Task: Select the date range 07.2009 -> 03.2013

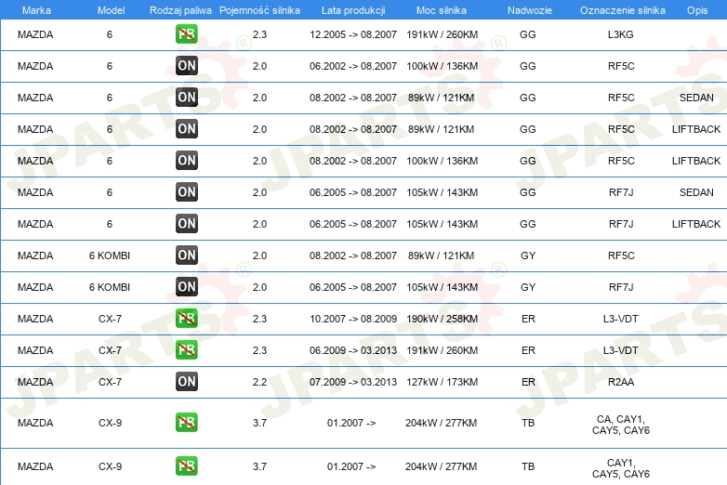Action: tap(353, 382)
